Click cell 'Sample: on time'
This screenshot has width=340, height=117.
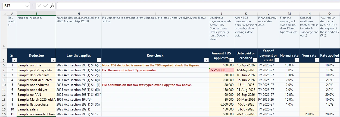coord(36,65)
